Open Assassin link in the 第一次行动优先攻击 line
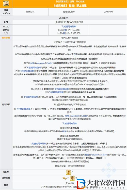 (95, 155)
